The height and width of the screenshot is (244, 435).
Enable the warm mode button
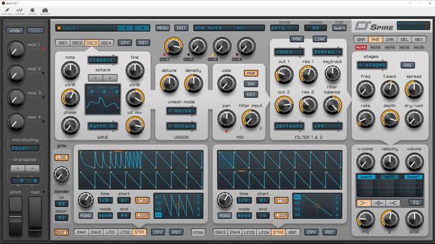(x=366, y=177)
